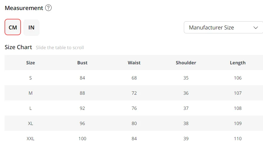Click the Waist column header
The height and width of the screenshot is (149, 263).
[134, 63]
